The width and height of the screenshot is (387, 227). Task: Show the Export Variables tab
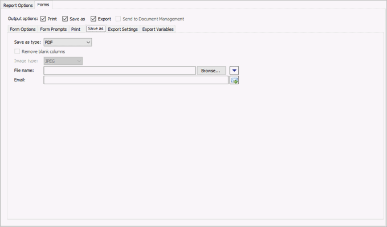click(x=158, y=29)
